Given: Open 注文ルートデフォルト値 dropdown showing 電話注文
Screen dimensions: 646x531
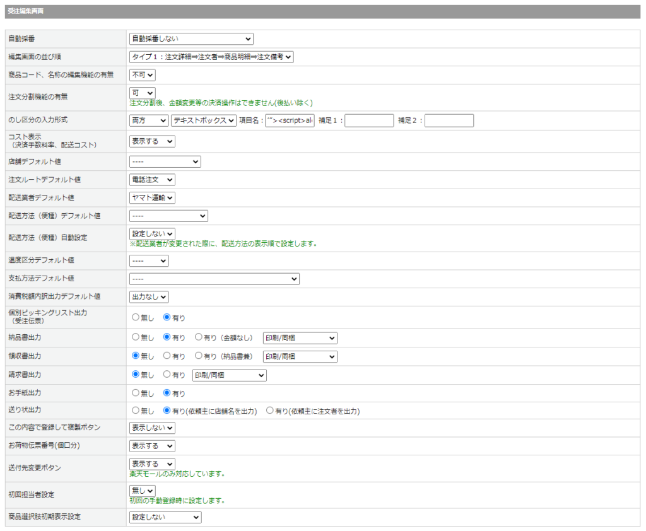Looking at the screenshot, I should (152, 180).
